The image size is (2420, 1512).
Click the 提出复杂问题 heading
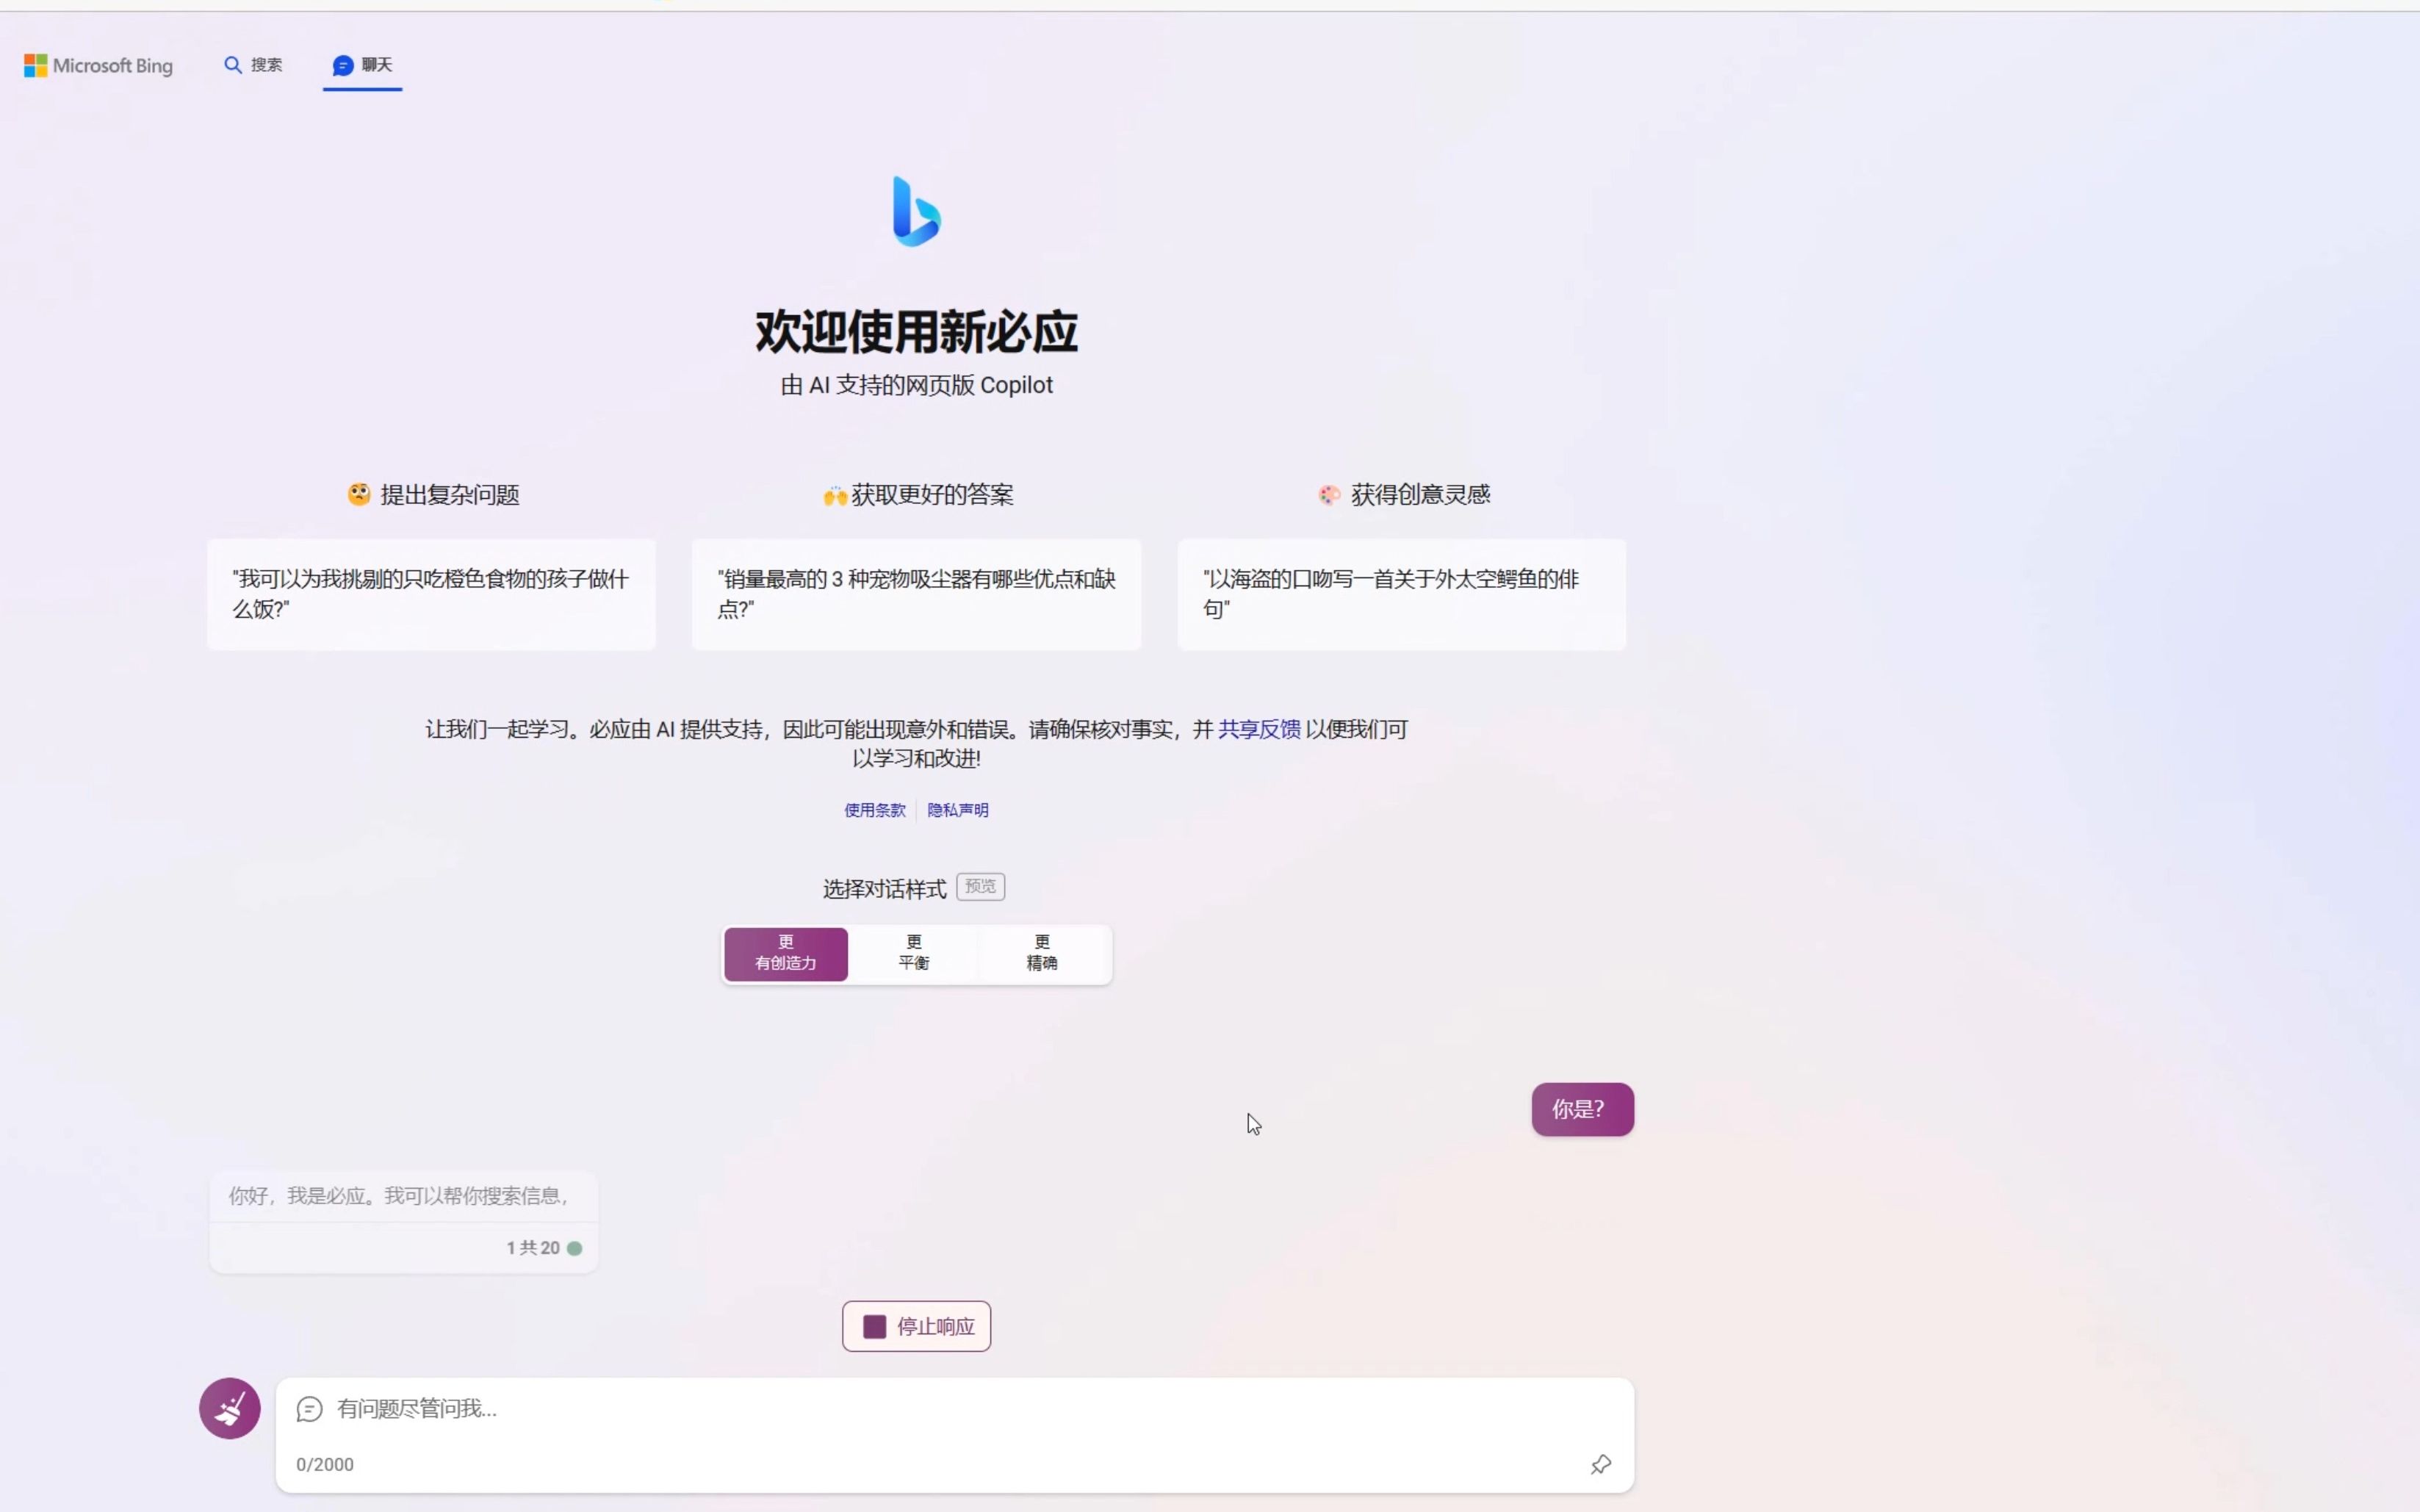[x=433, y=495]
